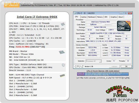Open the Memory tab
Screen dimensions: 139x103
[100, 17]
